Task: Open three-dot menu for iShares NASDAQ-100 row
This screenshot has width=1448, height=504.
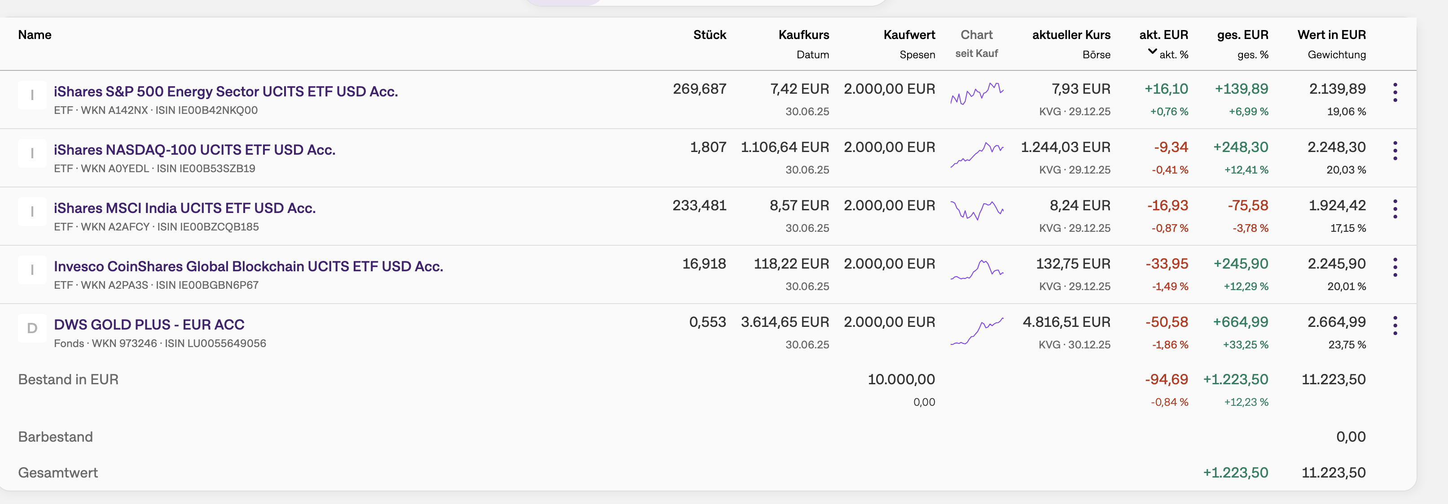Action: [x=1395, y=151]
